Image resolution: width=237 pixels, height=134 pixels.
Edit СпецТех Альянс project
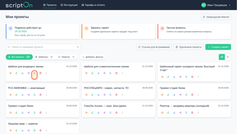[x=92, y=113]
